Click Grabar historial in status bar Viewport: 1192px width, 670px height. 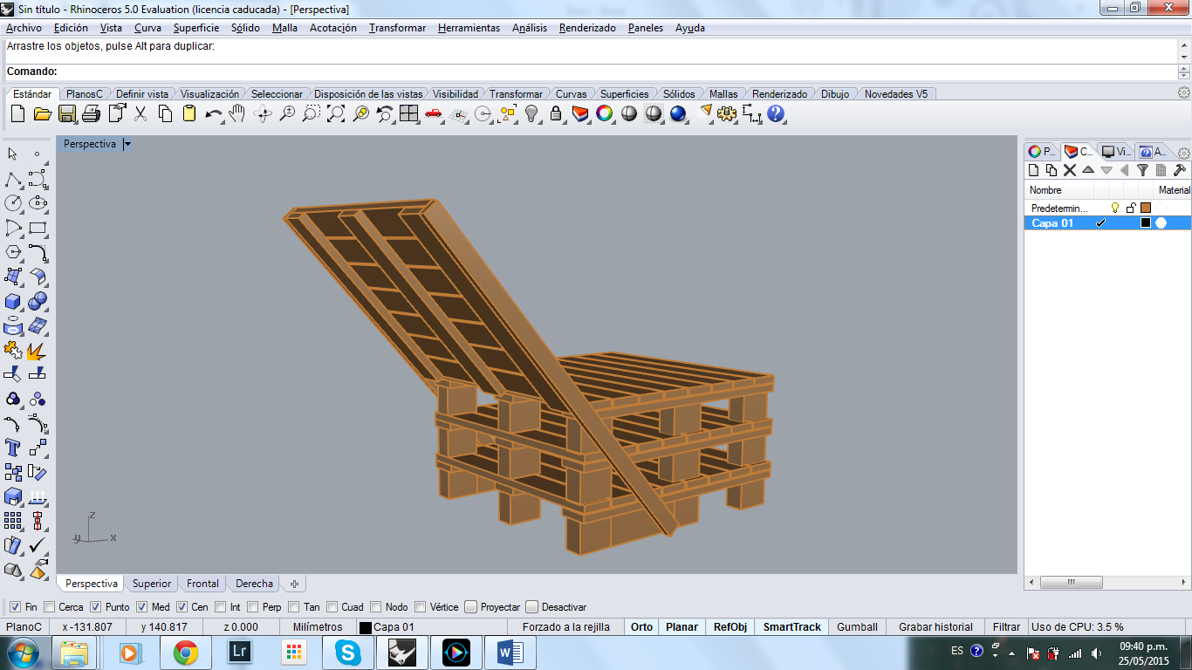(935, 626)
